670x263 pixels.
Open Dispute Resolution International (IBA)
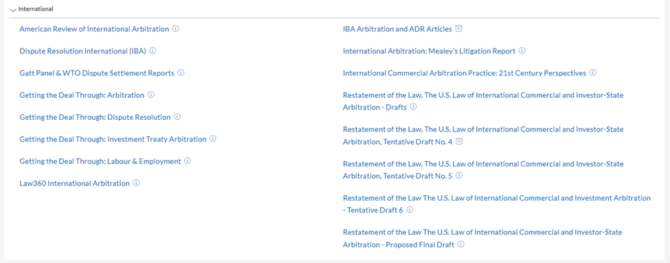(x=83, y=51)
